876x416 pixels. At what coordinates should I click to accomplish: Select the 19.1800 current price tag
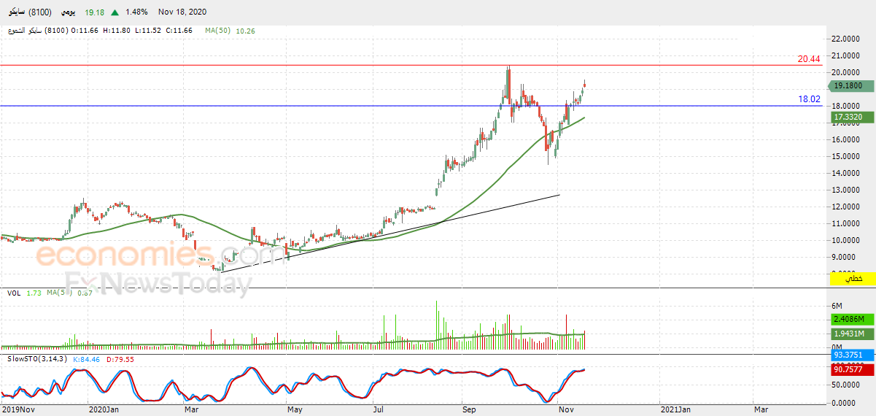(x=850, y=85)
